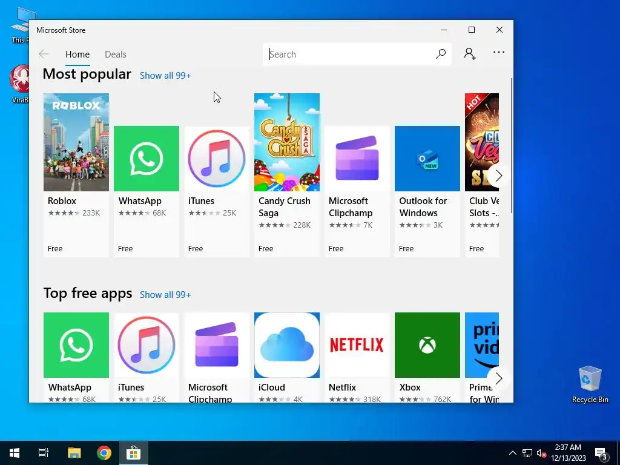The height and width of the screenshot is (465, 620).
Task: Click the Roblox title text
Action: (62, 201)
